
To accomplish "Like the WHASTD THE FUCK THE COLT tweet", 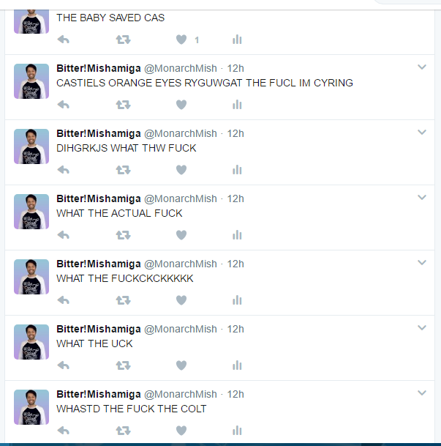I will tap(181, 431).
